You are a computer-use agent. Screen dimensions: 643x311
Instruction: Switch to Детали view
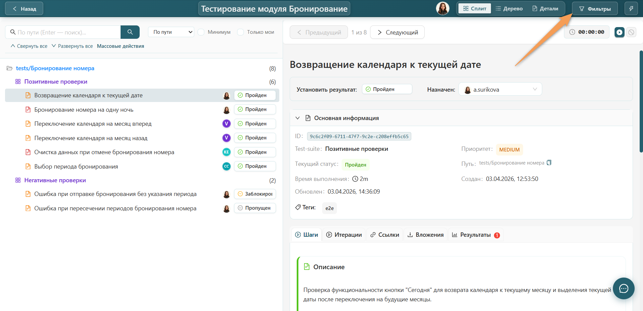pos(545,8)
